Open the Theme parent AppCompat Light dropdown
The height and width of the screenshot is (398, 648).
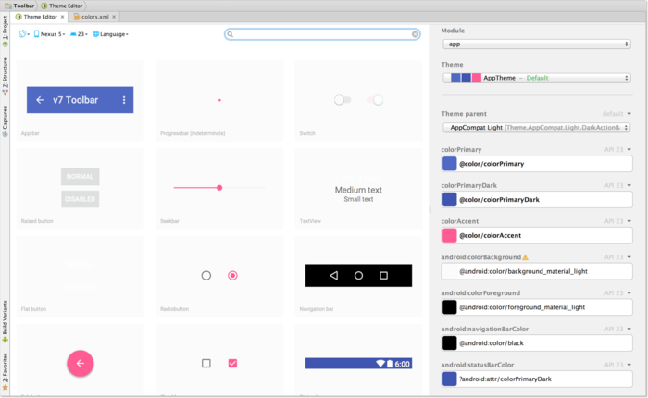point(536,128)
